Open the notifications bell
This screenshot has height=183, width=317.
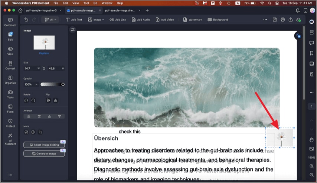(x=298, y=10)
